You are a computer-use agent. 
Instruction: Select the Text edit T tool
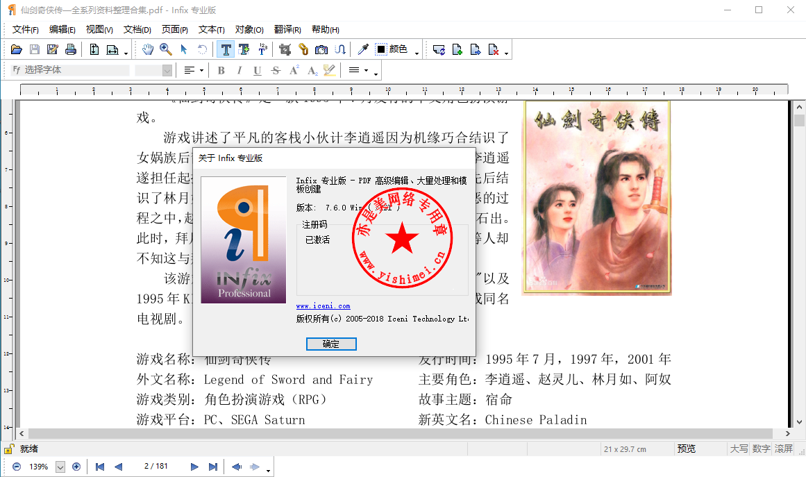pos(226,49)
